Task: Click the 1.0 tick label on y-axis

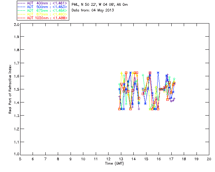Action: point(16,155)
